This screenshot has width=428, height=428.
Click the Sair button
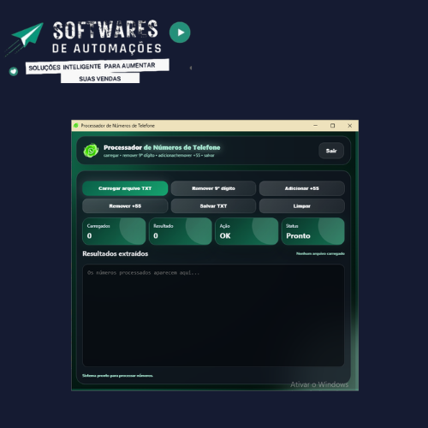click(331, 151)
